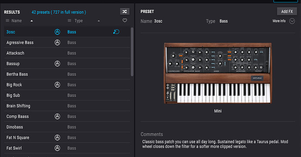Click the preset Type value Bass
The image size is (301, 157).
point(224,21)
